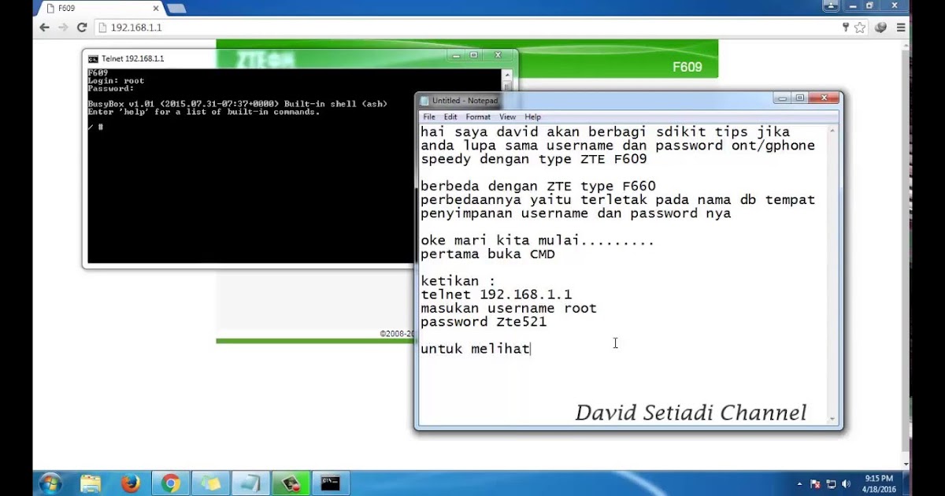Click browser page scrollbar down arrow
945x496 pixels.
pos(905,465)
